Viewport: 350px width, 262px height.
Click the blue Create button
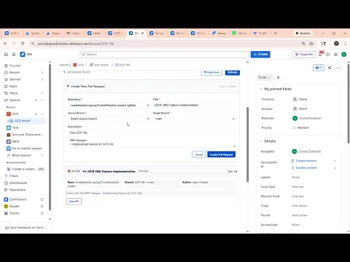tap(260, 55)
